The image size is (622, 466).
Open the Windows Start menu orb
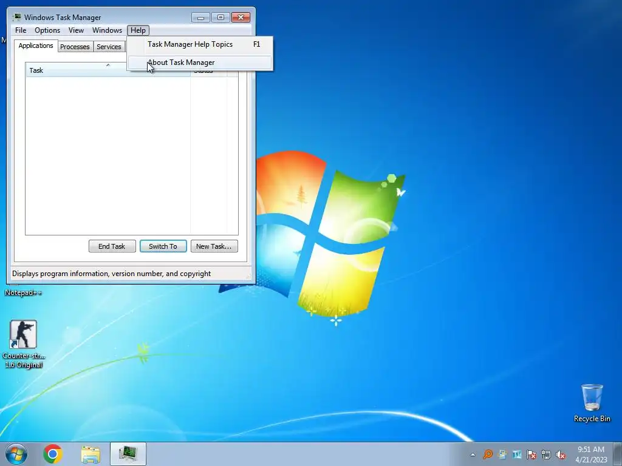point(16,454)
